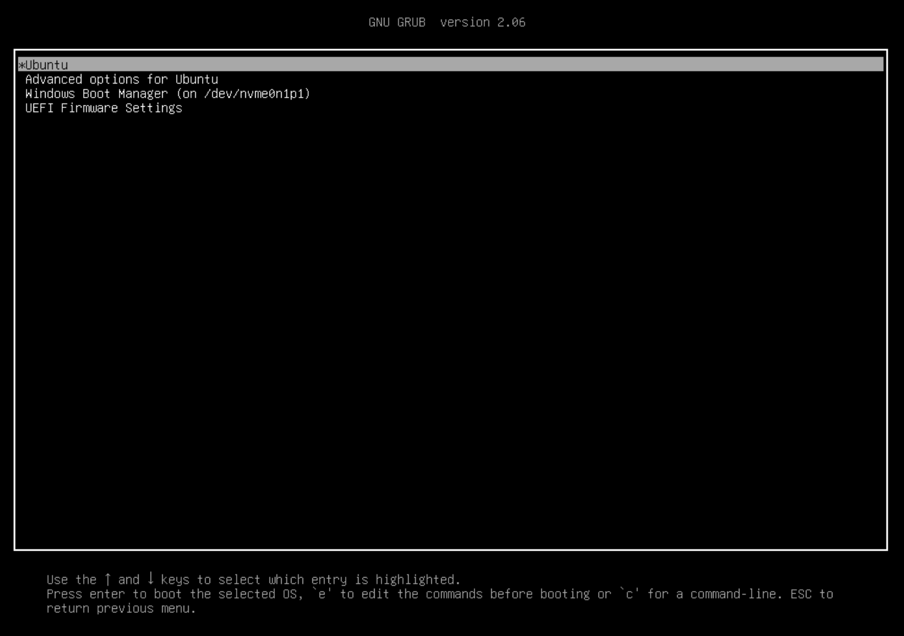The image size is (904, 636).
Task: Select the Windows Boot Manager entry
Action: point(167,93)
